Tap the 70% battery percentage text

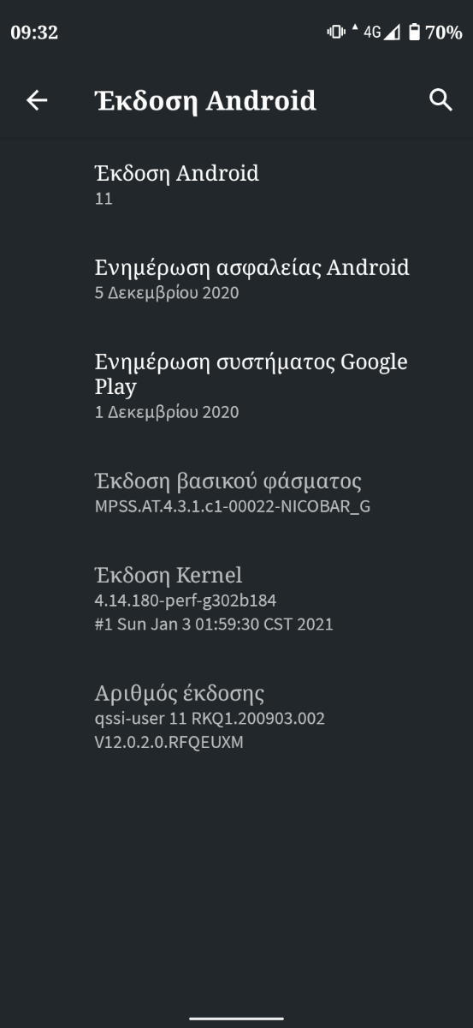coord(444,33)
